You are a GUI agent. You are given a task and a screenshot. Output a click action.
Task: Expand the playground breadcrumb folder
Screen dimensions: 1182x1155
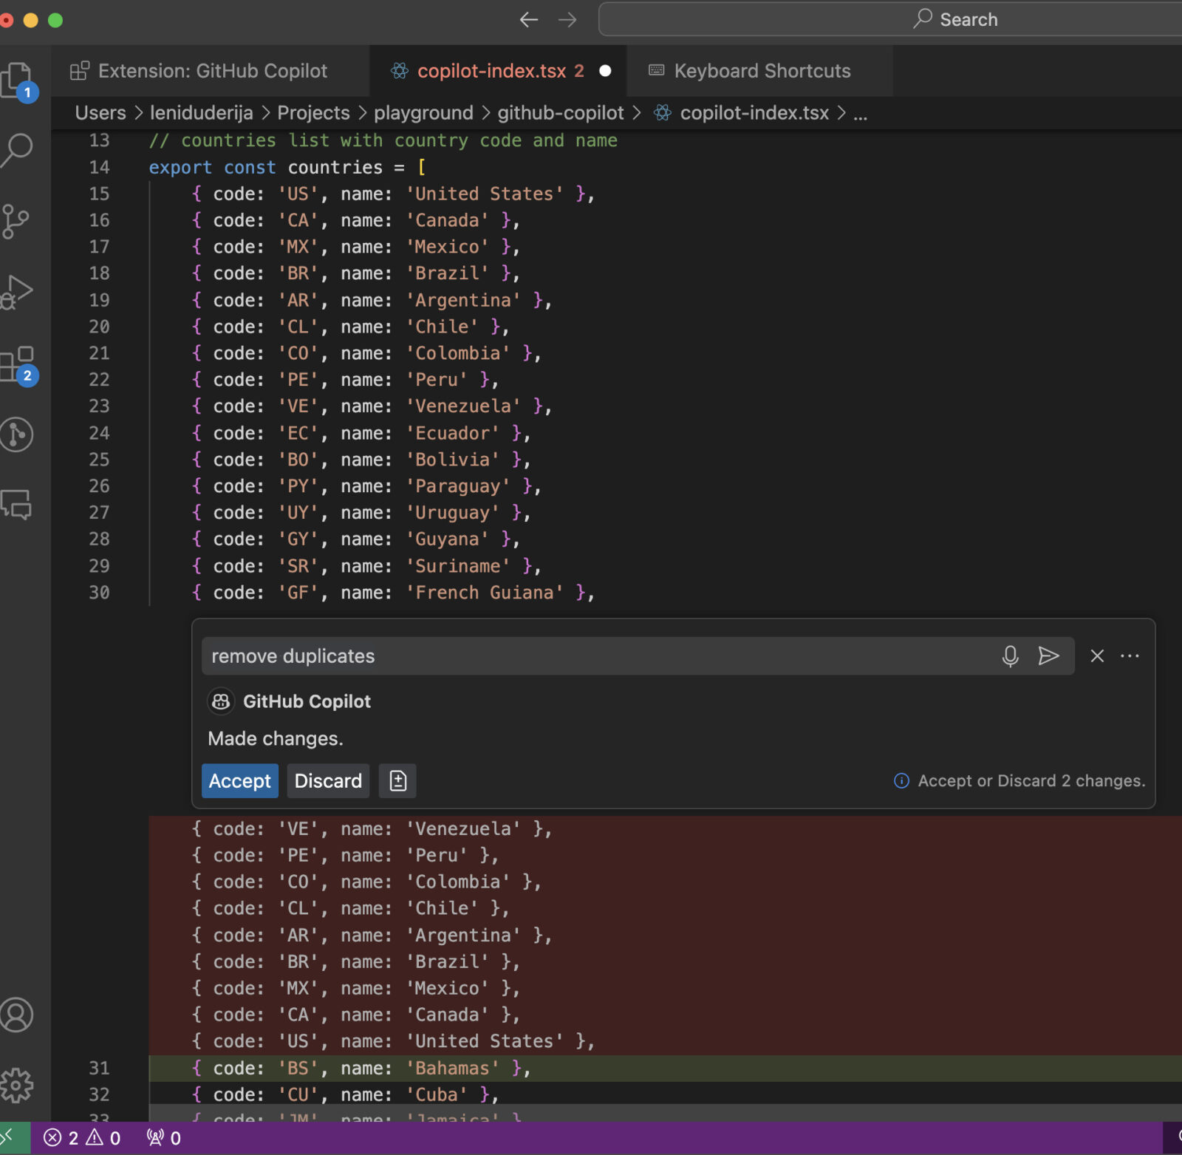[423, 112]
